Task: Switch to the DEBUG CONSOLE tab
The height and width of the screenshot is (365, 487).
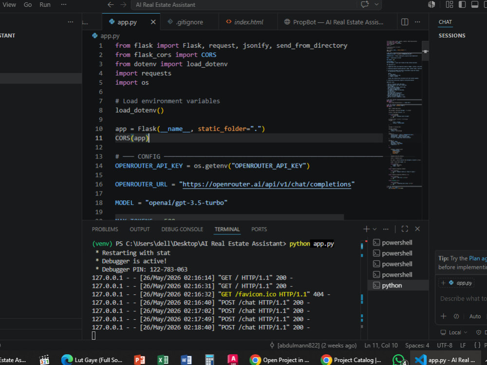Action: point(182,229)
